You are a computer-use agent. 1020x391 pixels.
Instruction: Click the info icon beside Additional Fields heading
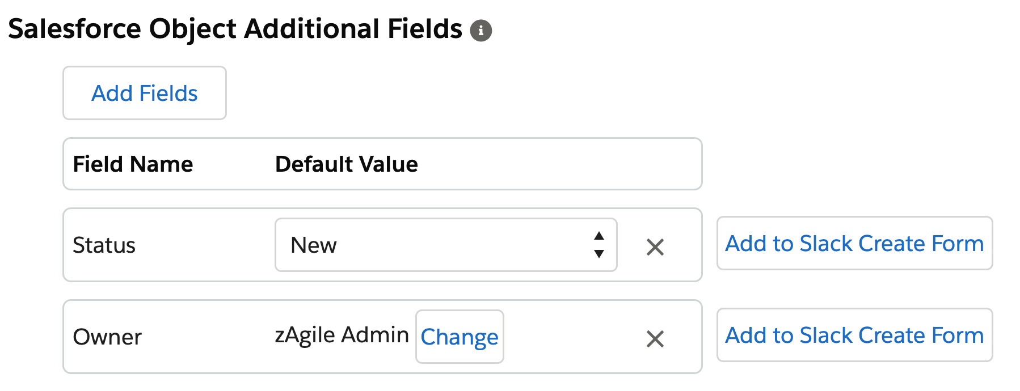[x=481, y=30]
